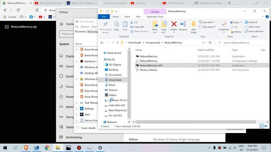The height and width of the screenshot is (152, 271).
Task: Refresh the ReduceMemory folder view
Action: [210, 43]
